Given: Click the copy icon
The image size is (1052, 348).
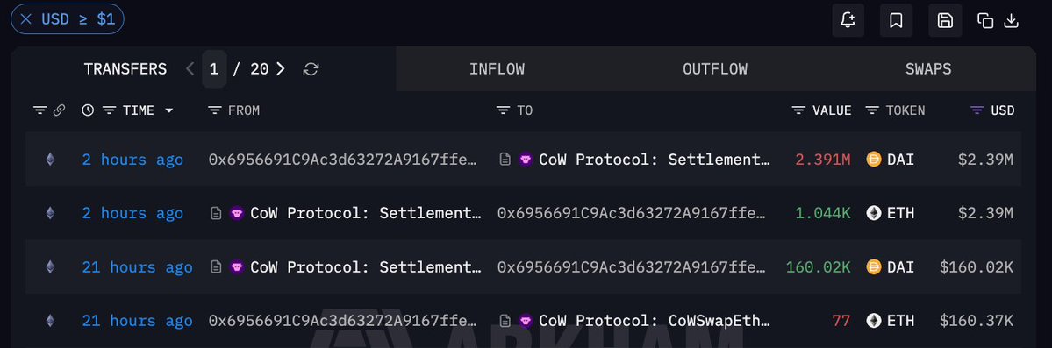Looking at the screenshot, I should click(985, 21).
